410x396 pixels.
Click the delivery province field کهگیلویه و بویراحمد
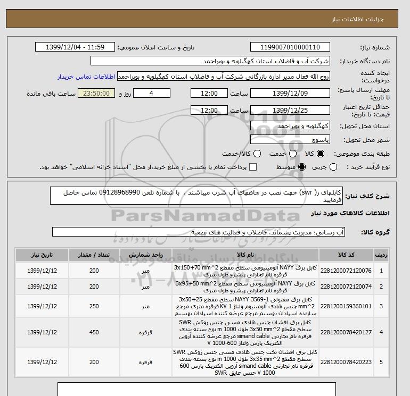(x=290, y=126)
